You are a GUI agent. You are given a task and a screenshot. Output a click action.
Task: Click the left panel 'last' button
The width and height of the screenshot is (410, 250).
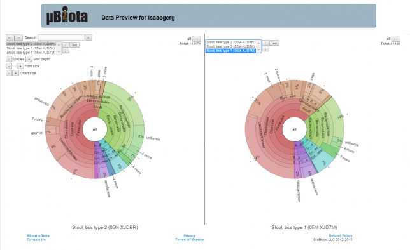pos(74,45)
